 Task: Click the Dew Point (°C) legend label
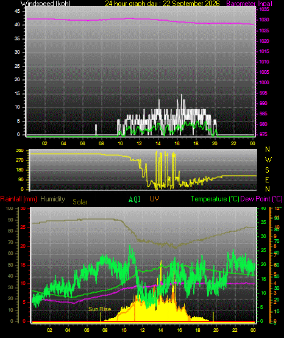click(x=261, y=199)
